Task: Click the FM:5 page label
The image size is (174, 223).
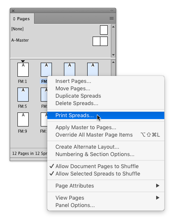Action: click(22, 106)
